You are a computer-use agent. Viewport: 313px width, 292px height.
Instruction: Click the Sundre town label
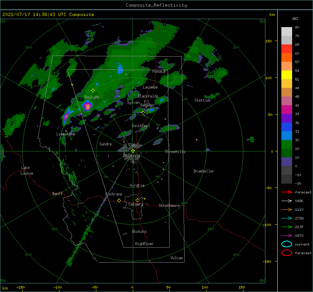coord(105,144)
